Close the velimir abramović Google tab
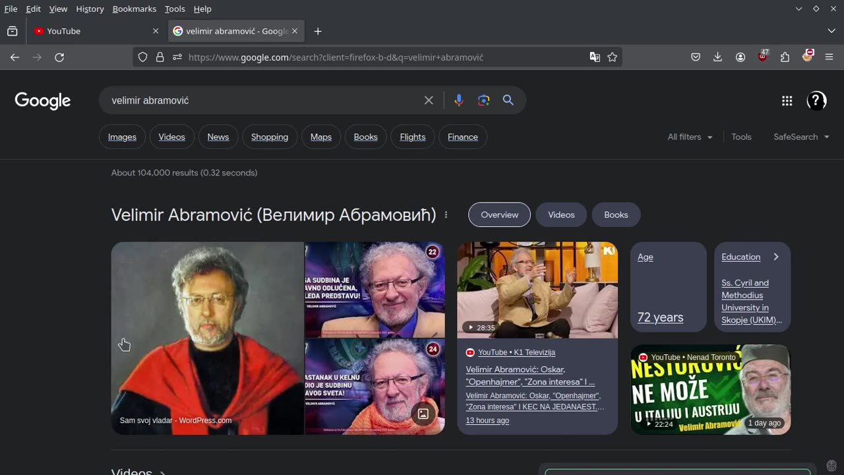 click(x=295, y=31)
